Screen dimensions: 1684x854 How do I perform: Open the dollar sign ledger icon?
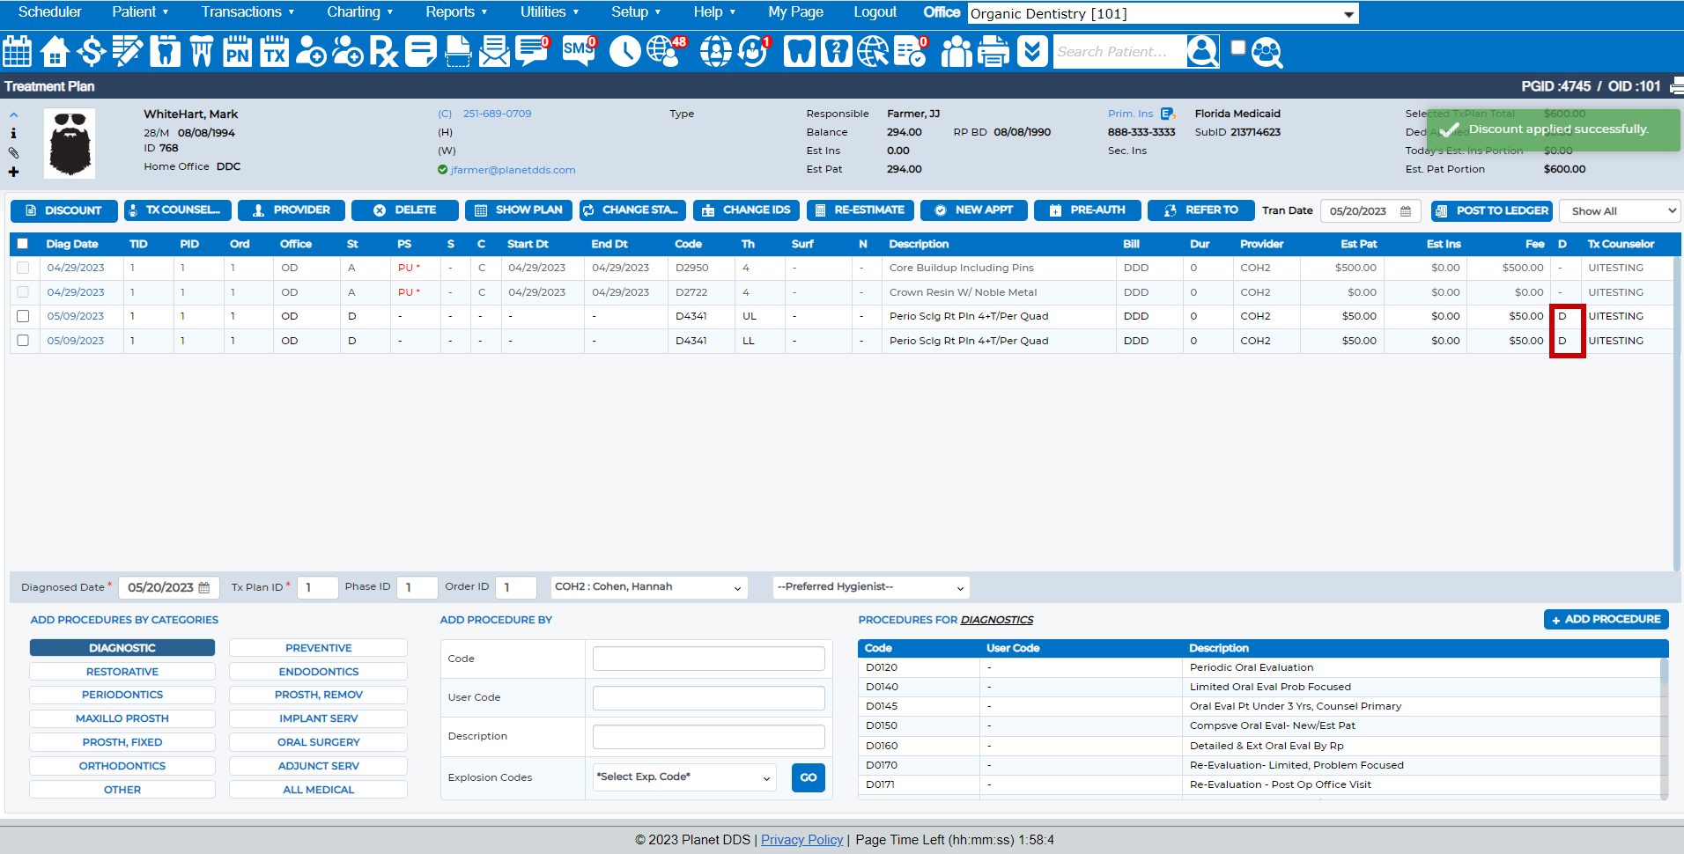click(x=92, y=51)
